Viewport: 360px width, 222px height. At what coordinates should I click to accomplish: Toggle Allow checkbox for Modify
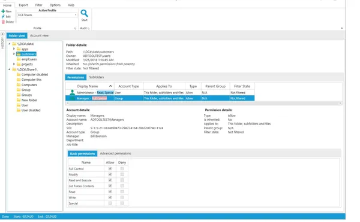coord(110,174)
